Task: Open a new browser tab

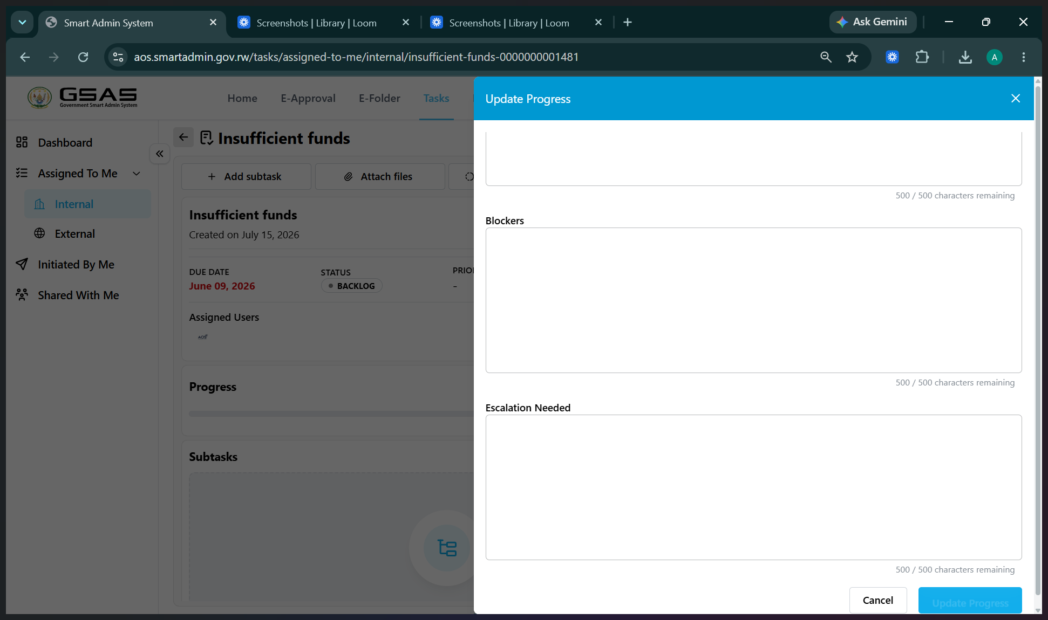Action: (x=628, y=22)
